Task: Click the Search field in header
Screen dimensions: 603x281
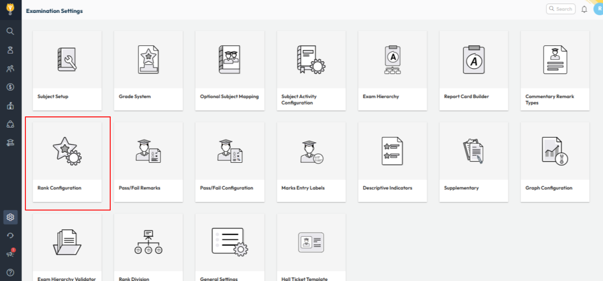Action: coord(560,9)
